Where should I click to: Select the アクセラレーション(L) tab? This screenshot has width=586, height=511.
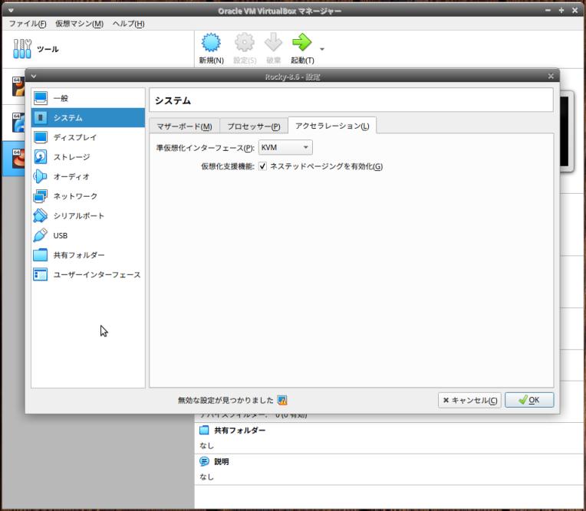coord(332,126)
